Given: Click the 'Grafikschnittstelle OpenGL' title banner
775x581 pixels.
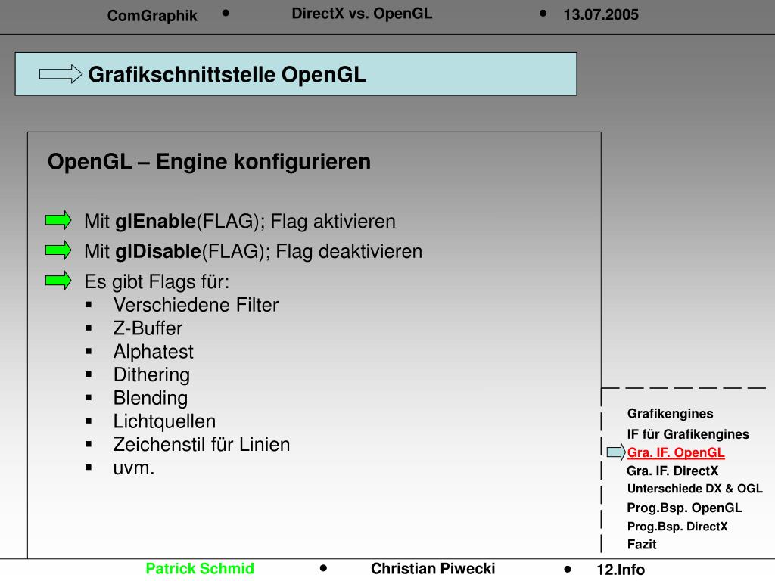Looking at the screenshot, I should (296, 74).
